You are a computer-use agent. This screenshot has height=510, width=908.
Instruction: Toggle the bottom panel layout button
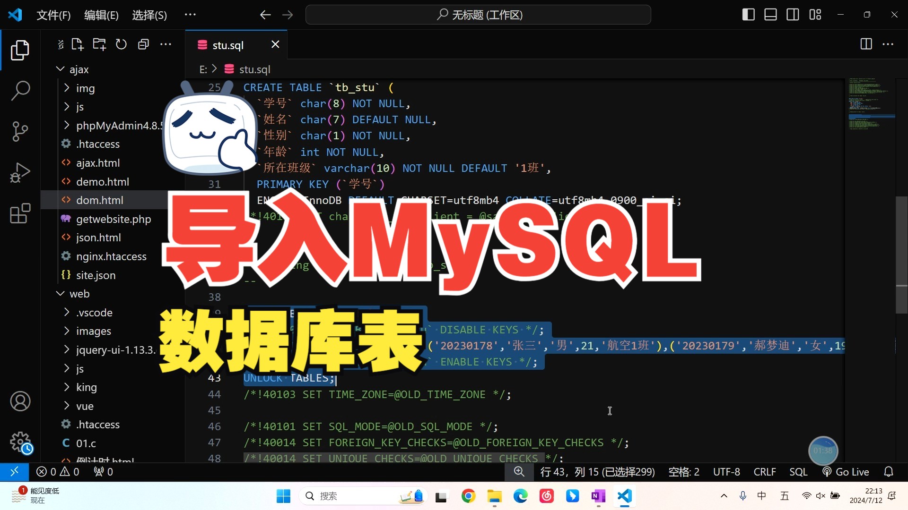point(770,15)
